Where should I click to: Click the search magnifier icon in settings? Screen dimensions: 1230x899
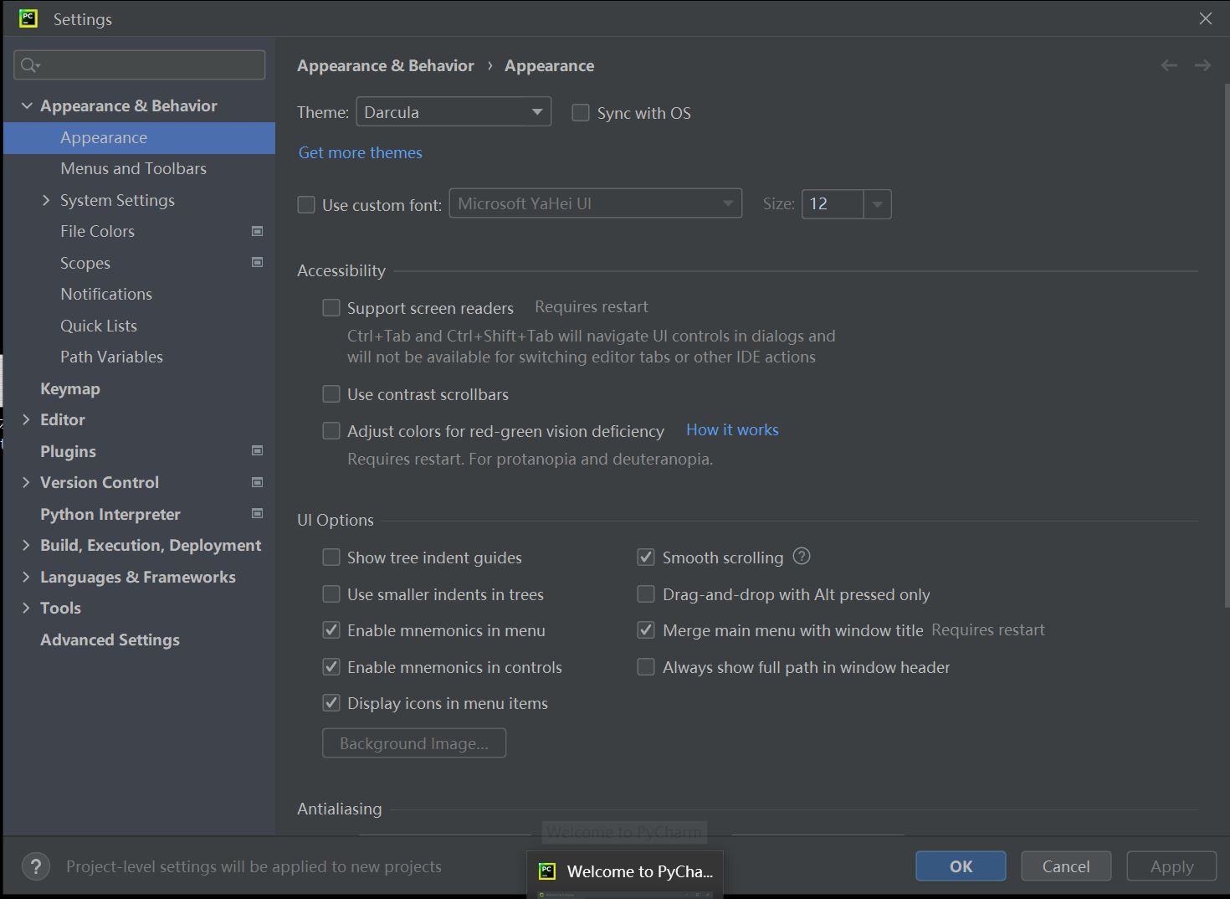coord(30,65)
